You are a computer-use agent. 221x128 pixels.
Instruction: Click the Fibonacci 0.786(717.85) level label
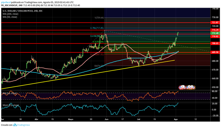pyautogui.click(x=97, y=28)
